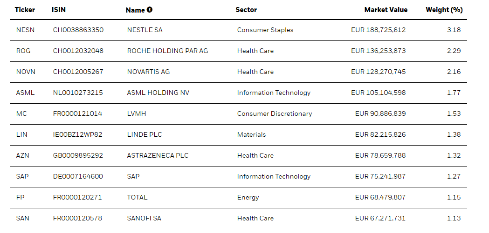
Task: Sort by the Market Value header
Action: pyautogui.click(x=386, y=10)
